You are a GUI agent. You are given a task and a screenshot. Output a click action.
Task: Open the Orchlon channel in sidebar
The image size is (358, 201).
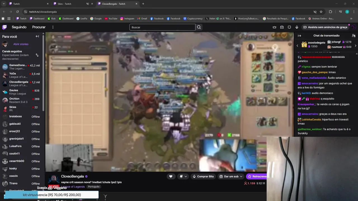click(21, 100)
